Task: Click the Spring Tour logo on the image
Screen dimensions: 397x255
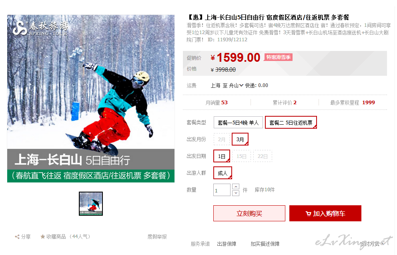Action: [40, 28]
